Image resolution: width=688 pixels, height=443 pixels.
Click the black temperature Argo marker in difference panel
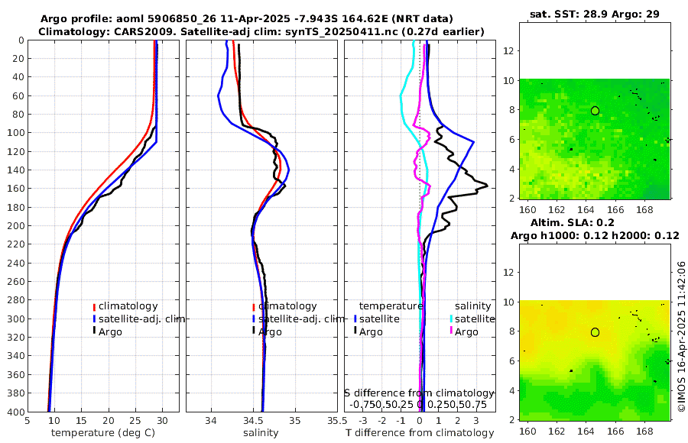pyautogui.click(x=355, y=331)
